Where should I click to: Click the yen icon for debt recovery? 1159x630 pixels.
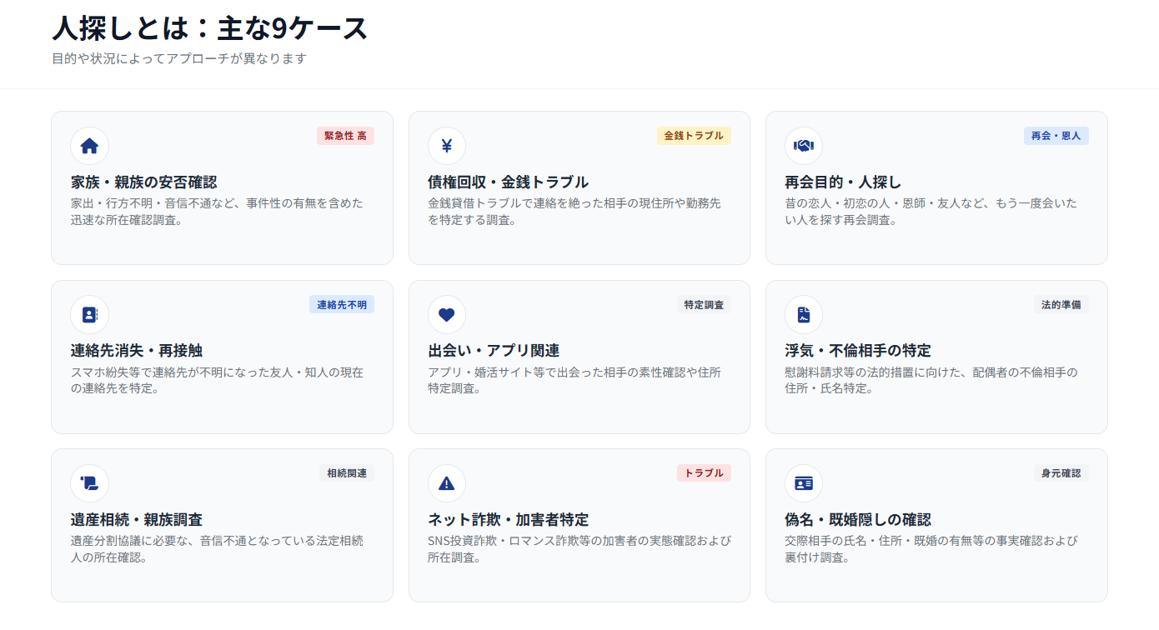[x=446, y=147]
